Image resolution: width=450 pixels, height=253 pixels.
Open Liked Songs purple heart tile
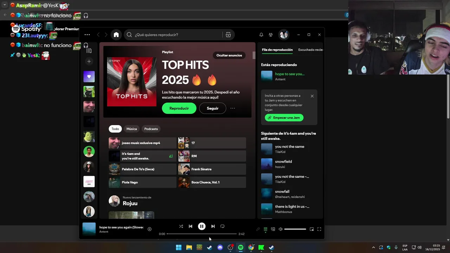coord(89,77)
